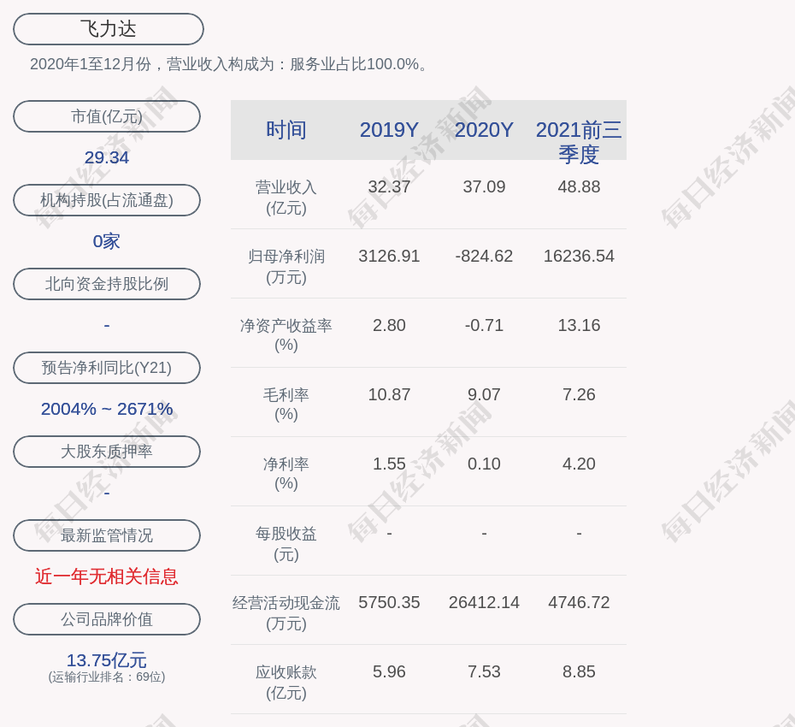795x727 pixels.
Task: Click the 2019Y column header
Action: [390, 130]
